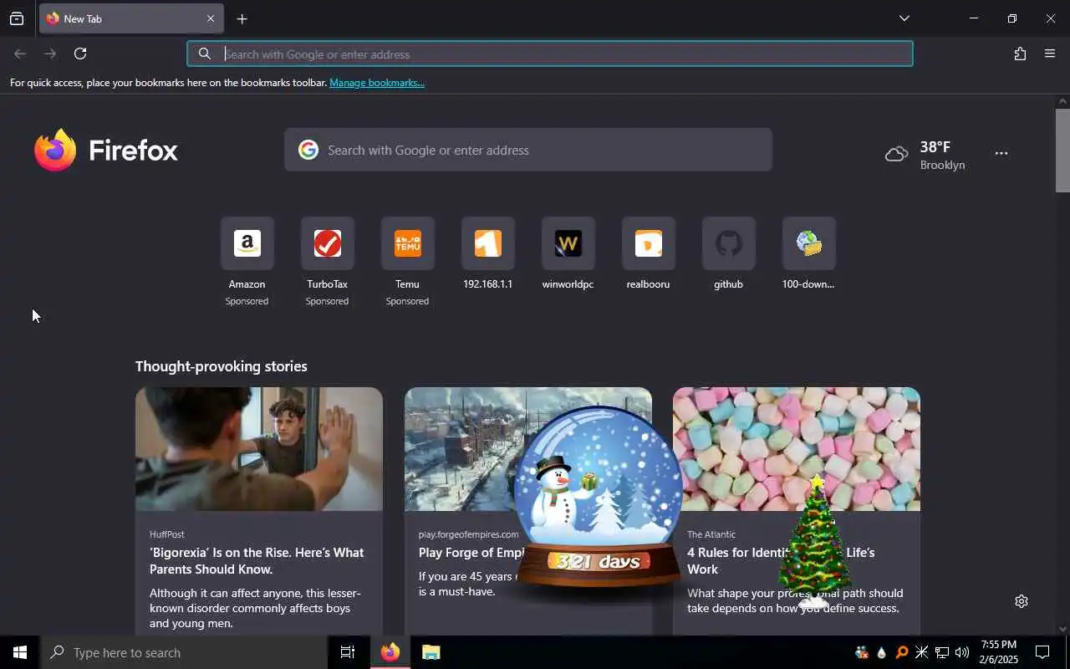
Task: Go forward one page in the browser
Action: (50, 54)
